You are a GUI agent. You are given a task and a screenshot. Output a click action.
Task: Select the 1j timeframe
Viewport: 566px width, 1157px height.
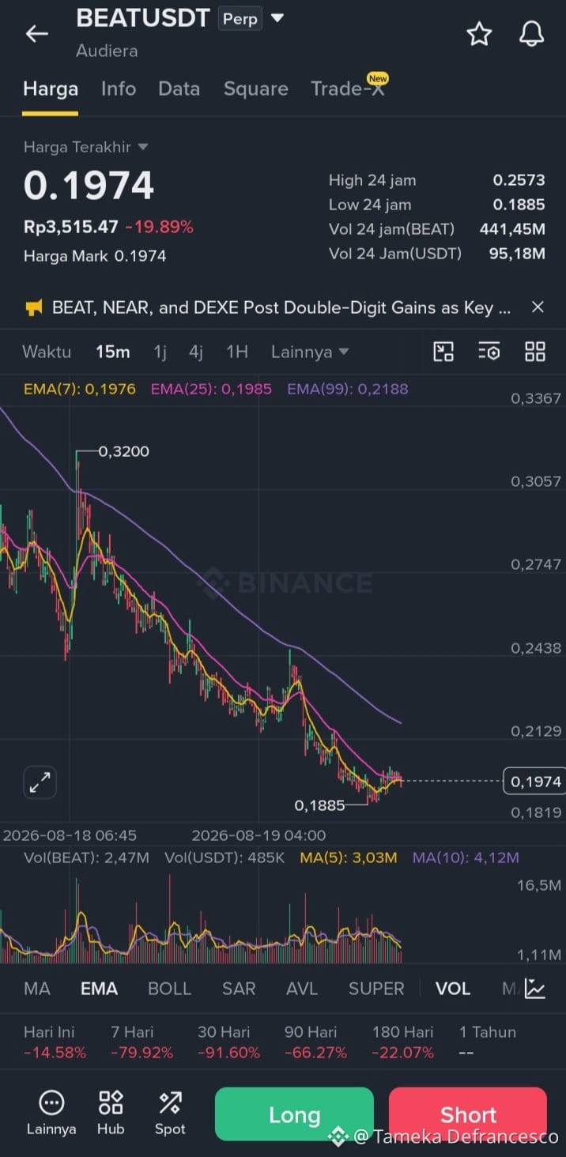160,352
